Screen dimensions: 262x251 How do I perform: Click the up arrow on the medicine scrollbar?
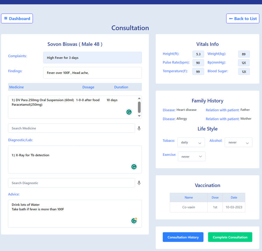pyautogui.click(x=139, y=98)
